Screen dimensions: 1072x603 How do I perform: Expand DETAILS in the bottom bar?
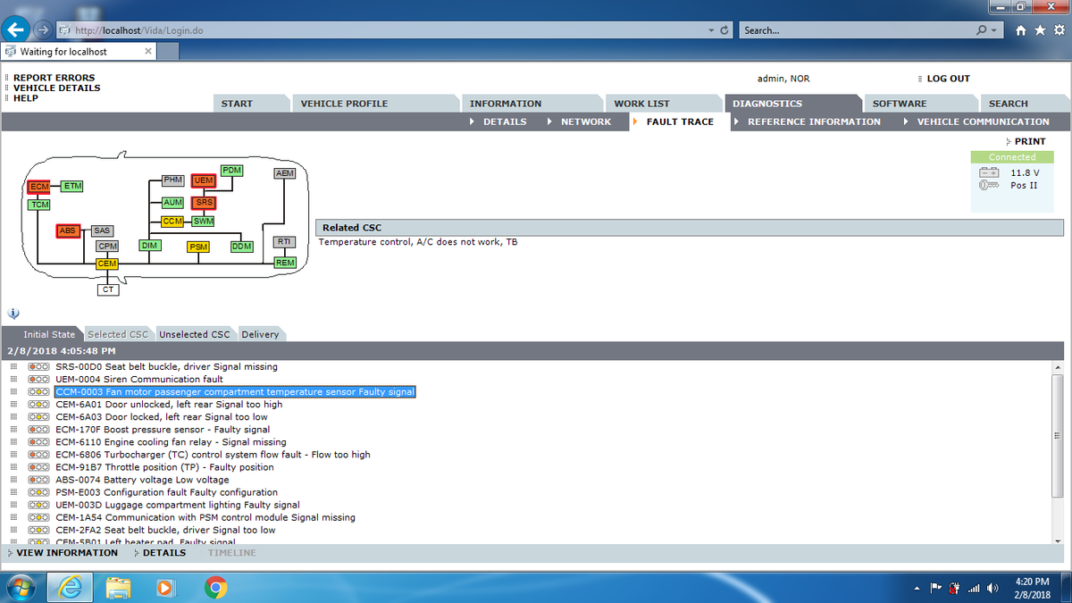(163, 553)
